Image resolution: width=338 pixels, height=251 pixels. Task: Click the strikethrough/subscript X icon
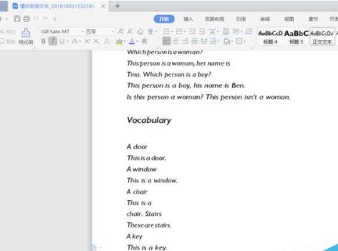(x=96, y=41)
